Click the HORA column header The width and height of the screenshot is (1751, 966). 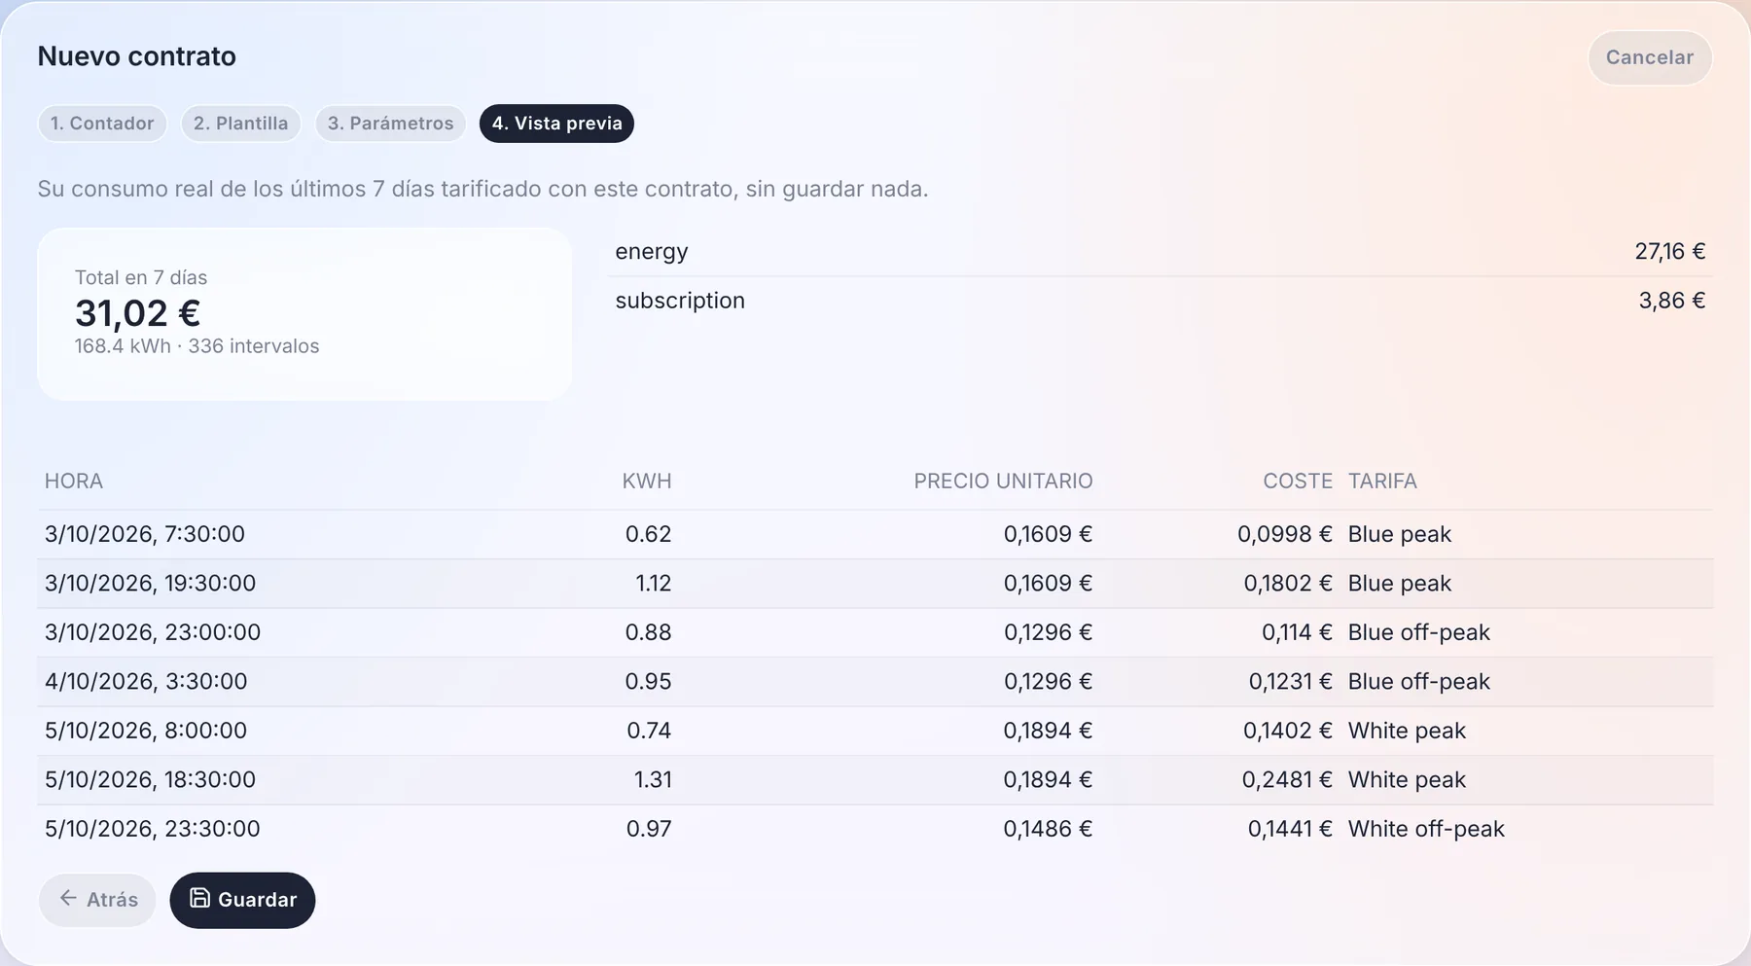coord(74,481)
